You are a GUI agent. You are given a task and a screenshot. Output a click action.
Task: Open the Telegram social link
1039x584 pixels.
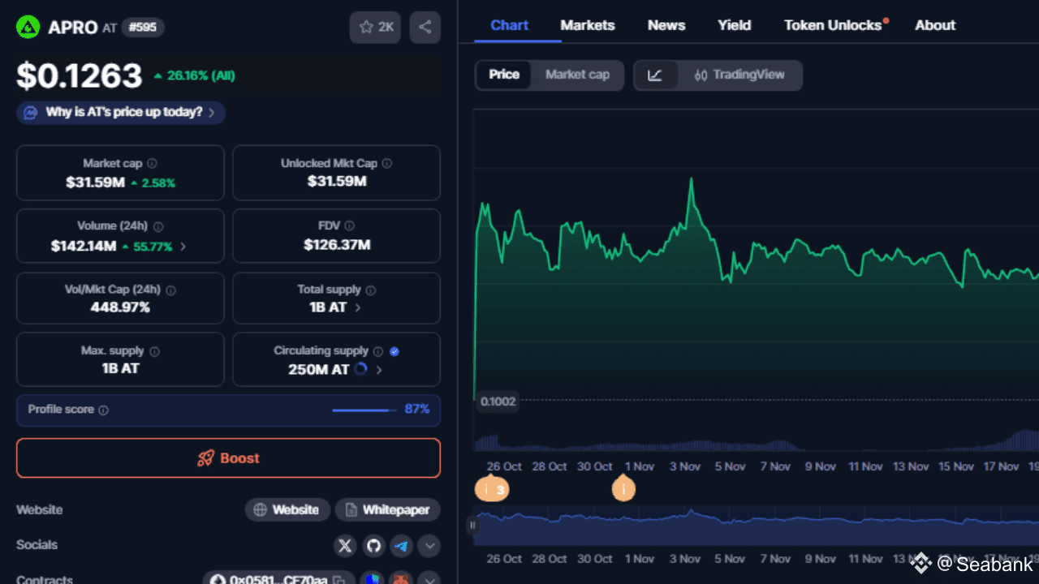pyautogui.click(x=401, y=546)
